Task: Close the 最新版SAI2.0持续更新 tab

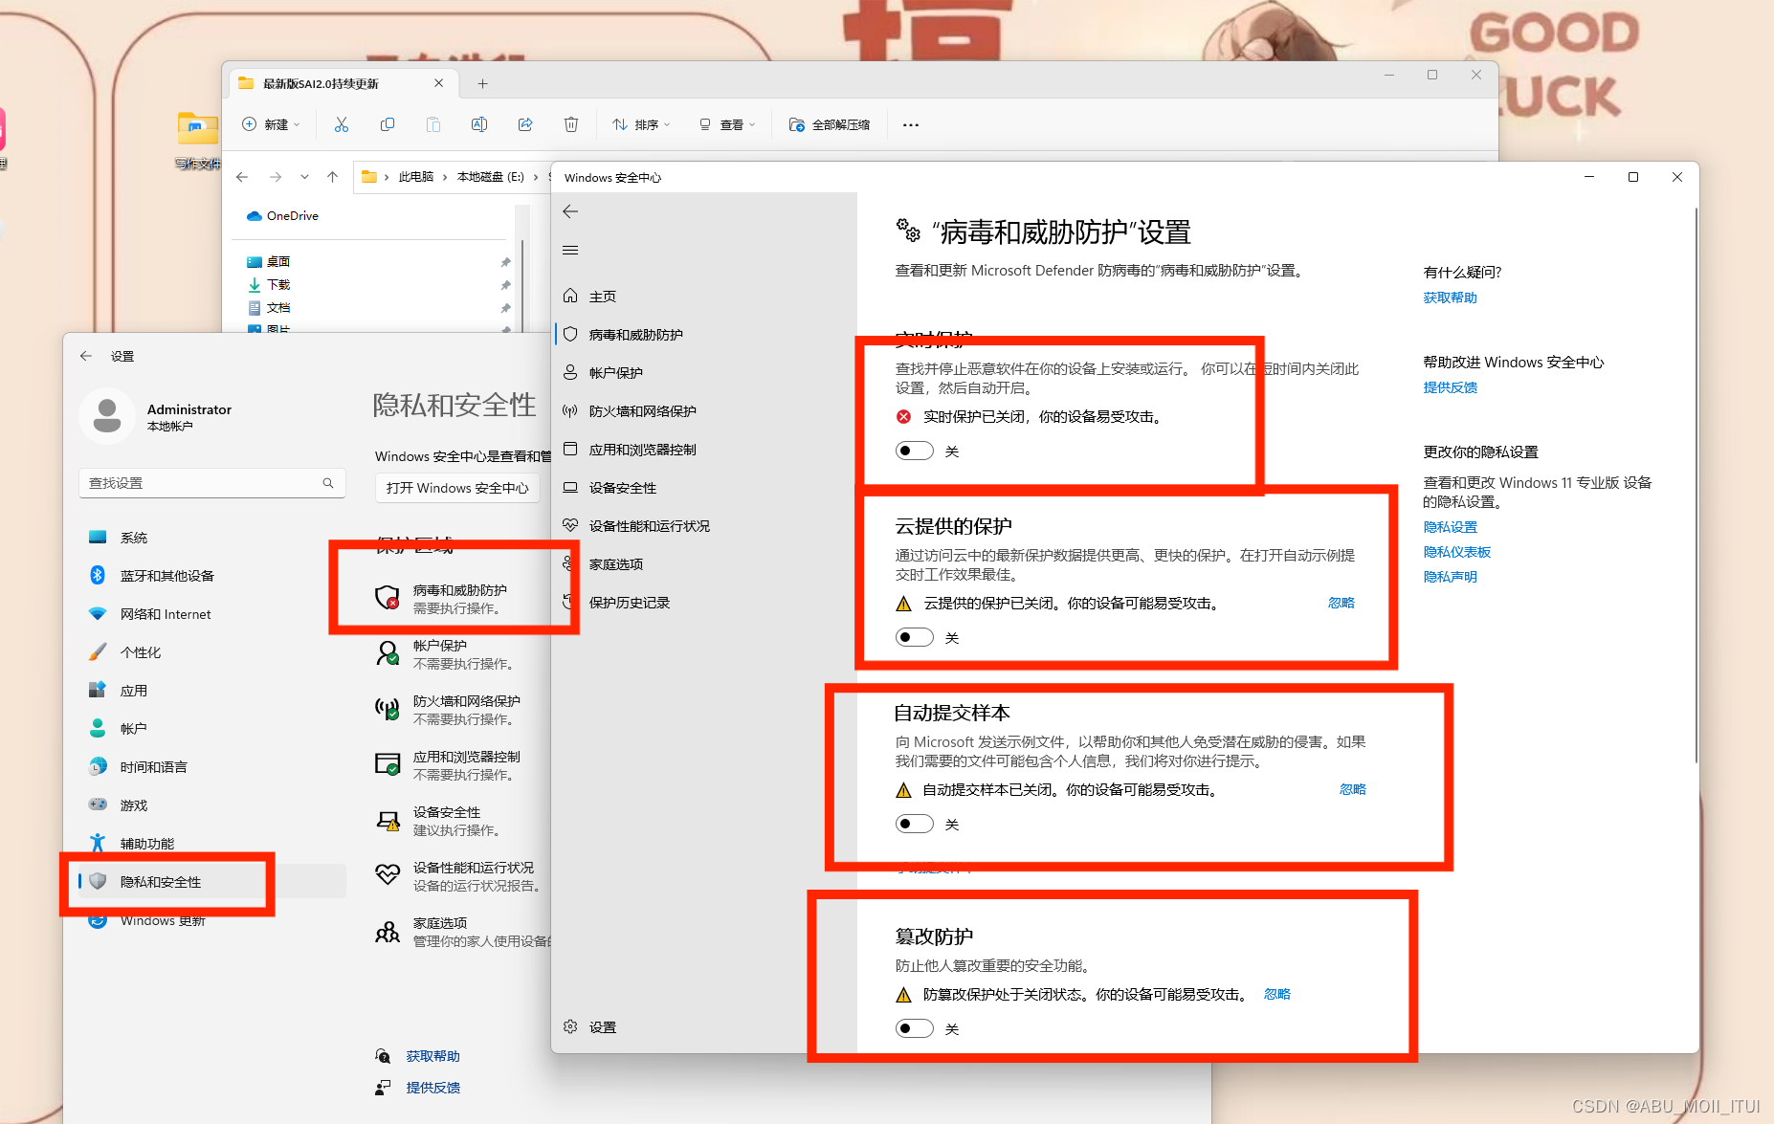Action: tap(438, 83)
